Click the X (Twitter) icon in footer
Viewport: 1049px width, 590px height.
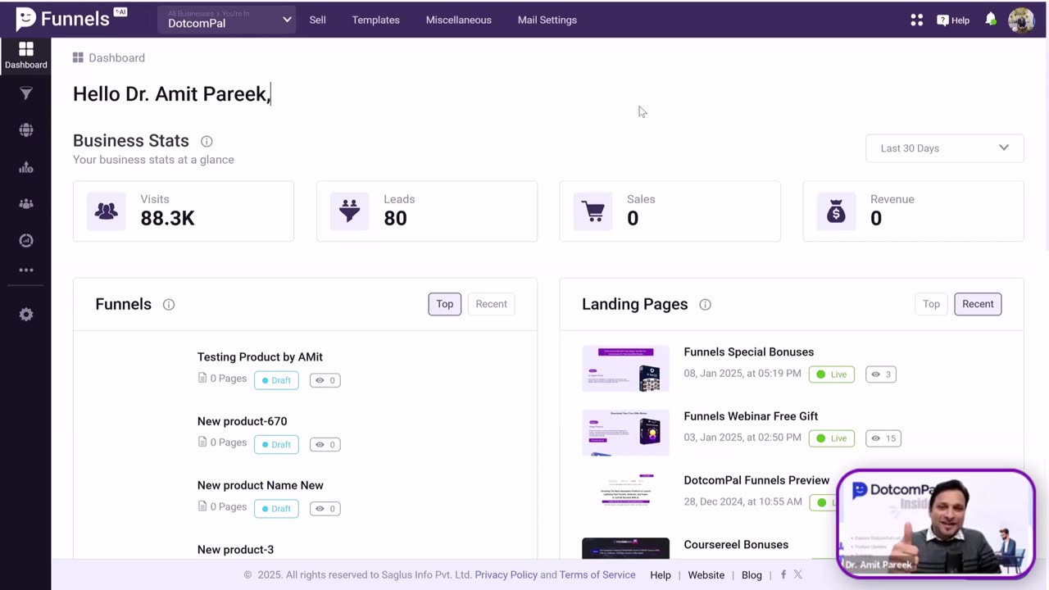coord(798,574)
